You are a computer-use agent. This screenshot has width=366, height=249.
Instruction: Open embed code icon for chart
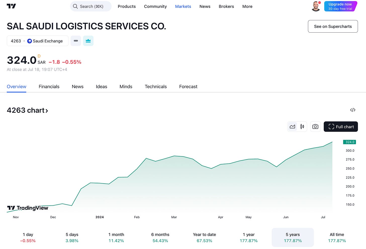tap(353, 110)
